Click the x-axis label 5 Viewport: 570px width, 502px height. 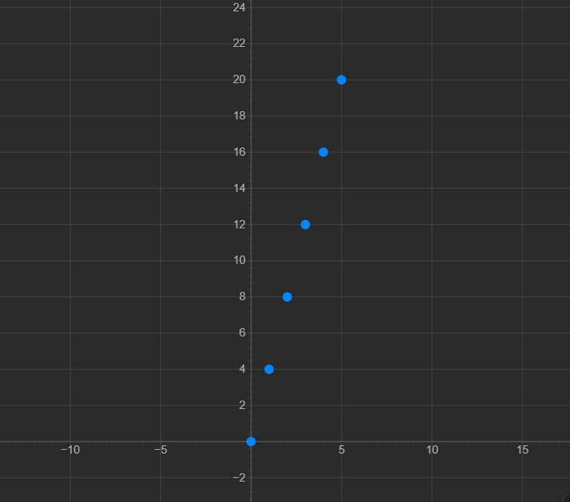(x=342, y=450)
